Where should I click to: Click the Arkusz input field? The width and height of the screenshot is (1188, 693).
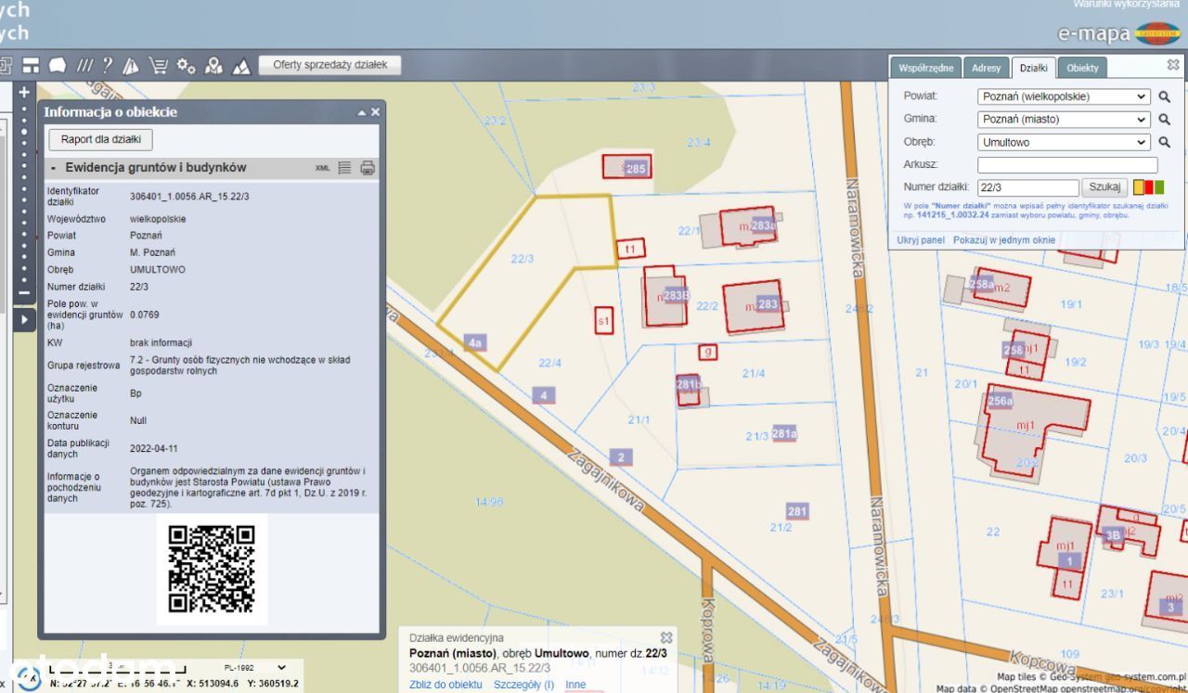[1067, 165]
